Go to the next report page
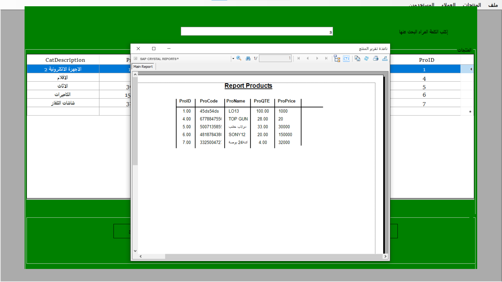This screenshot has width=502, height=282. 317,58
